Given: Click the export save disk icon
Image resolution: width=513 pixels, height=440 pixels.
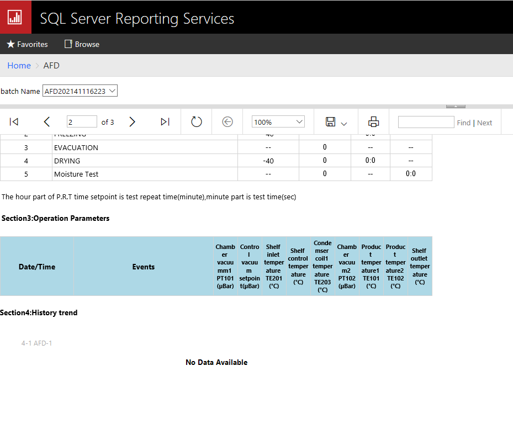Looking at the screenshot, I should coord(330,121).
